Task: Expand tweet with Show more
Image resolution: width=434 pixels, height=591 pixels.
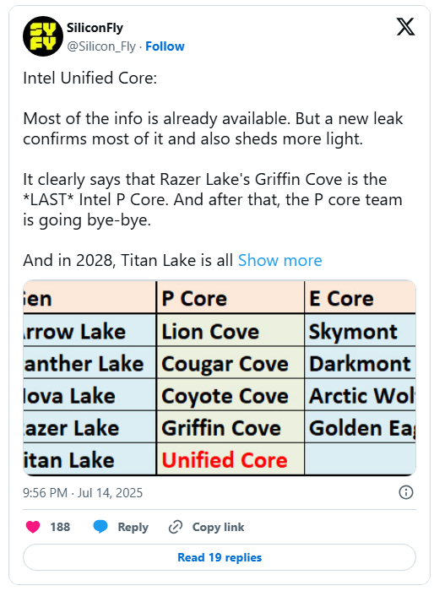Action: [279, 260]
